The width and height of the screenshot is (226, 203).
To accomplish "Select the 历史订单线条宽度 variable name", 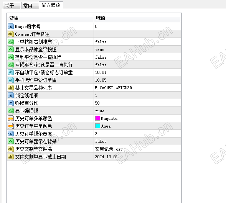I will (33, 134).
